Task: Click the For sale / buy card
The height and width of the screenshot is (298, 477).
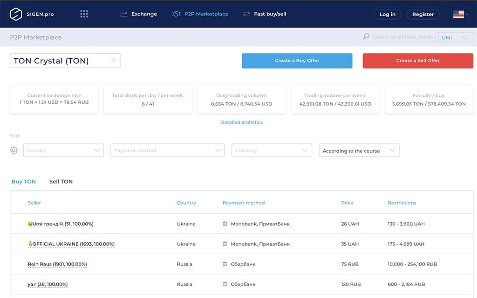Action: [x=429, y=99]
